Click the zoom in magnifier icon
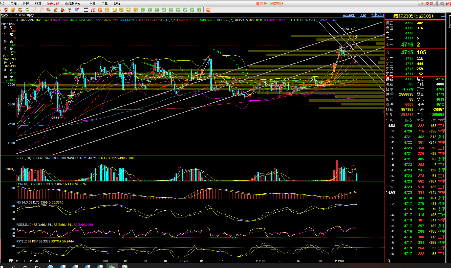 [35, 10]
